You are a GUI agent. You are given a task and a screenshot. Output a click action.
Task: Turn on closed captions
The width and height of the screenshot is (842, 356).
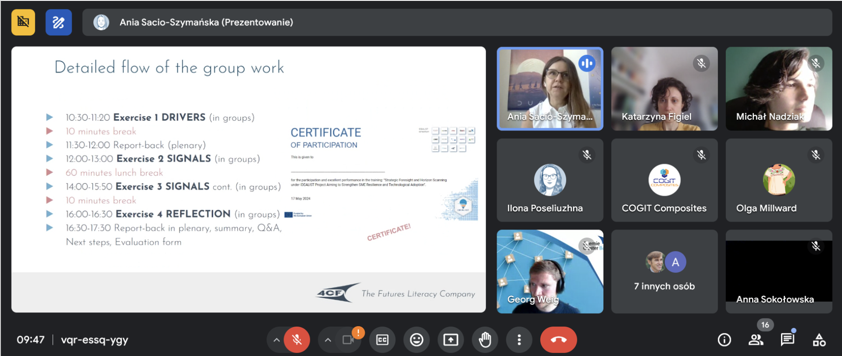(x=382, y=340)
